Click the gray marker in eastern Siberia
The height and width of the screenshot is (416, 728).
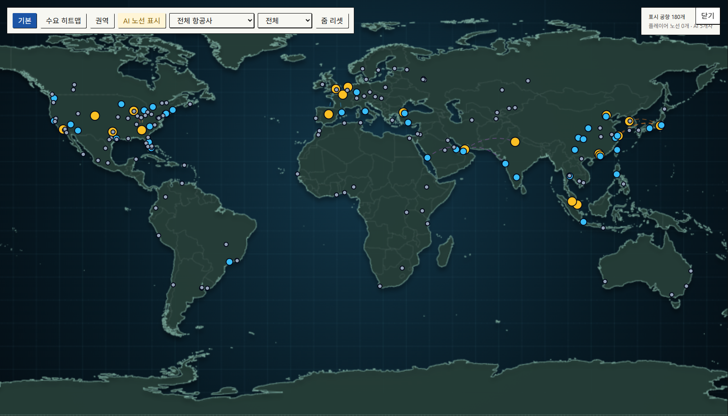[x=528, y=81]
